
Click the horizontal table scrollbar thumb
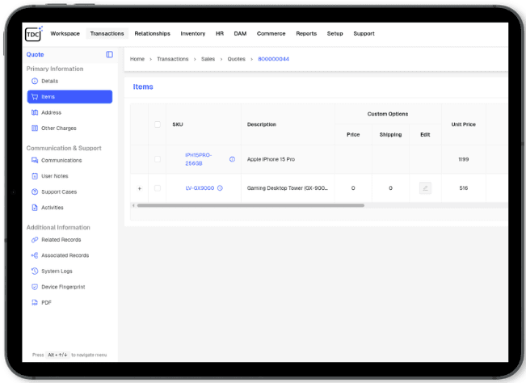tap(250, 205)
